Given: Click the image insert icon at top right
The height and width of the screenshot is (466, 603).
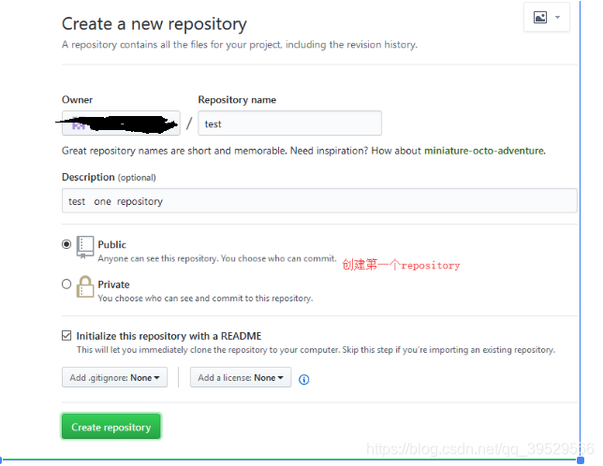Looking at the screenshot, I should point(540,17).
